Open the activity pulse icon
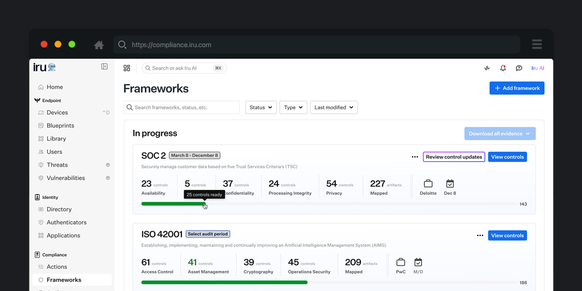This screenshot has height=291, width=582. point(487,68)
